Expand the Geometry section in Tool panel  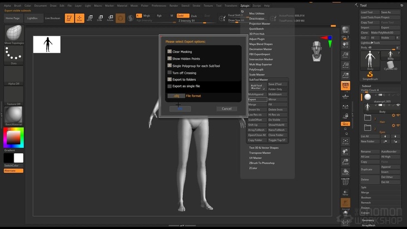[368, 220]
